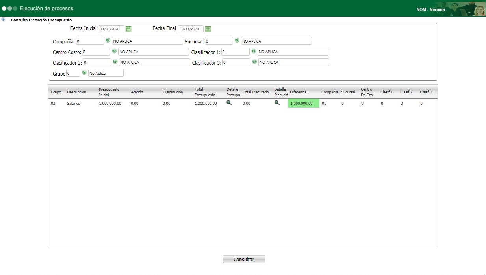Click the Fecha Final date field
Image resolution: width=486 pixels, height=275 pixels.
(x=191, y=29)
